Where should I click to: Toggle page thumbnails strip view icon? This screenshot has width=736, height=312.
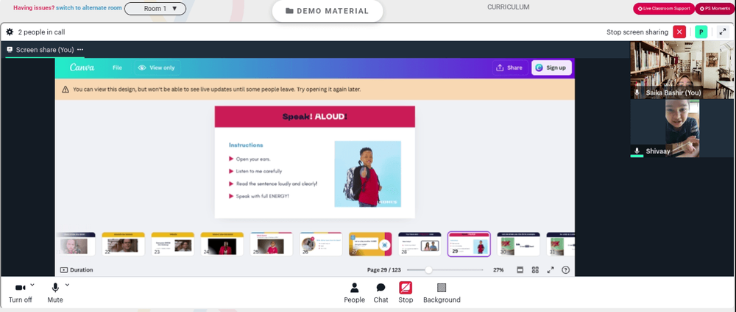[x=520, y=270]
